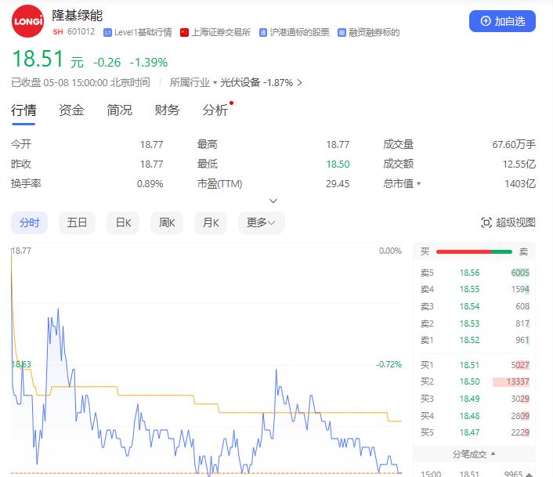Add stock via 加自选 button
The width and height of the screenshot is (553, 477).
coord(502,21)
